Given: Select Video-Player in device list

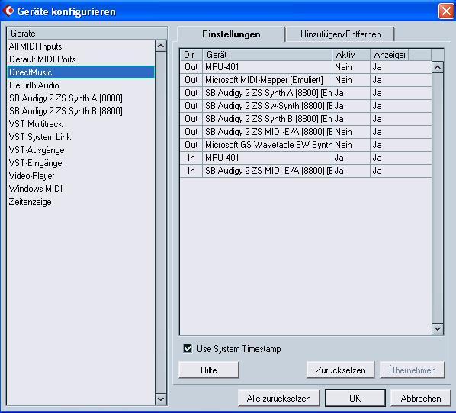Looking at the screenshot, I should (x=81, y=176).
